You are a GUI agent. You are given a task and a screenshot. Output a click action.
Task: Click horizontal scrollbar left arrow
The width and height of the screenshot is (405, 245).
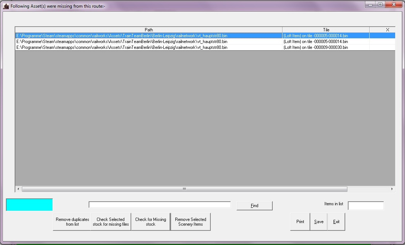(x=18, y=189)
